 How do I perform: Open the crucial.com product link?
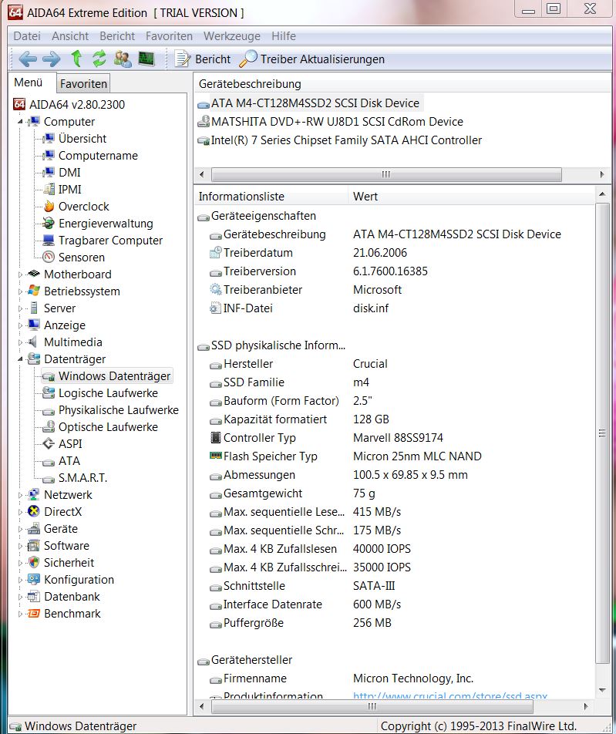pyautogui.click(x=449, y=696)
